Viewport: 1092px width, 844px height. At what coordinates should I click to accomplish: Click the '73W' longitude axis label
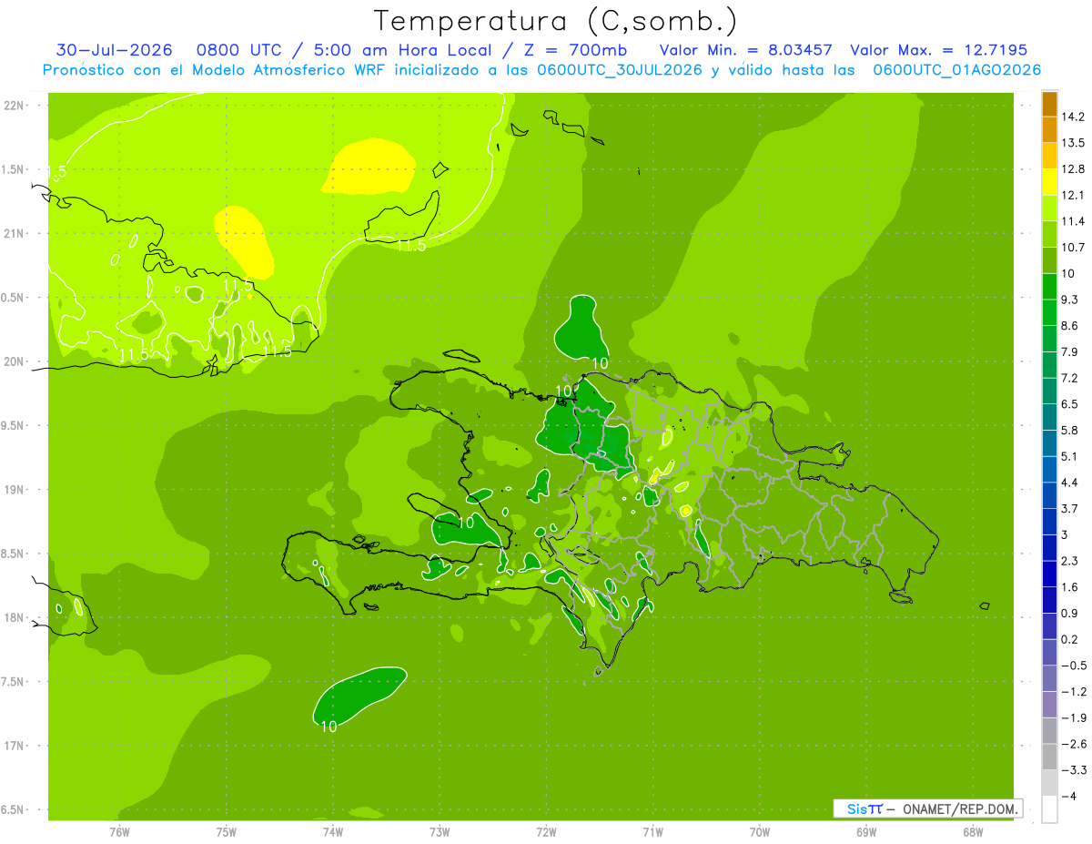click(x=440, y=832)
